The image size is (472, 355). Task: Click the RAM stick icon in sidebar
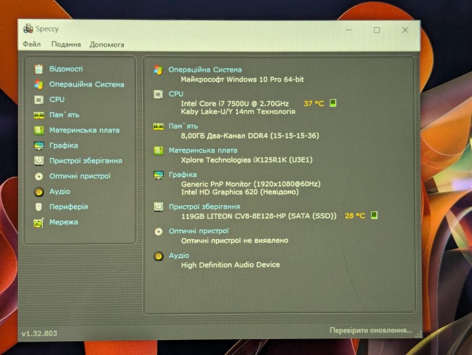tap(38, 115)
